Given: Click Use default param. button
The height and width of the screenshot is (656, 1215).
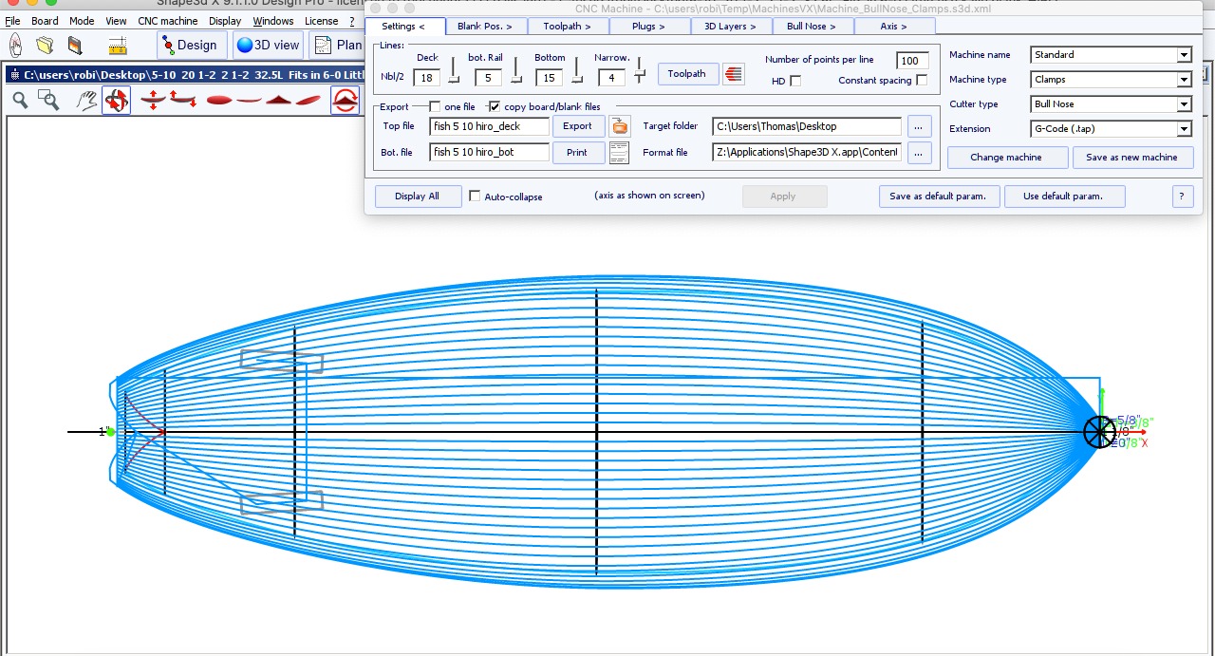Looking at the screenshot, I should tap(1063, 197).
